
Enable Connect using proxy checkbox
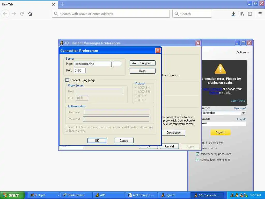(67, 80)
